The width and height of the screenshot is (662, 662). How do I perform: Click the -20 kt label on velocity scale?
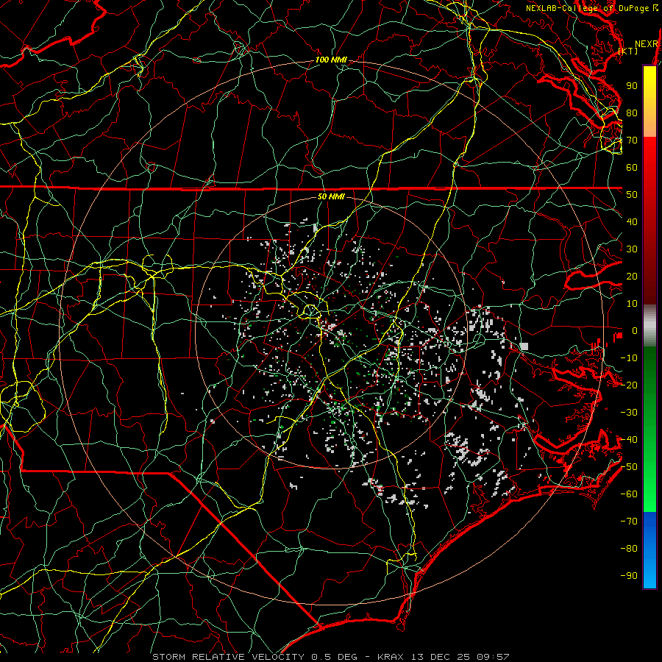[629, 385]
